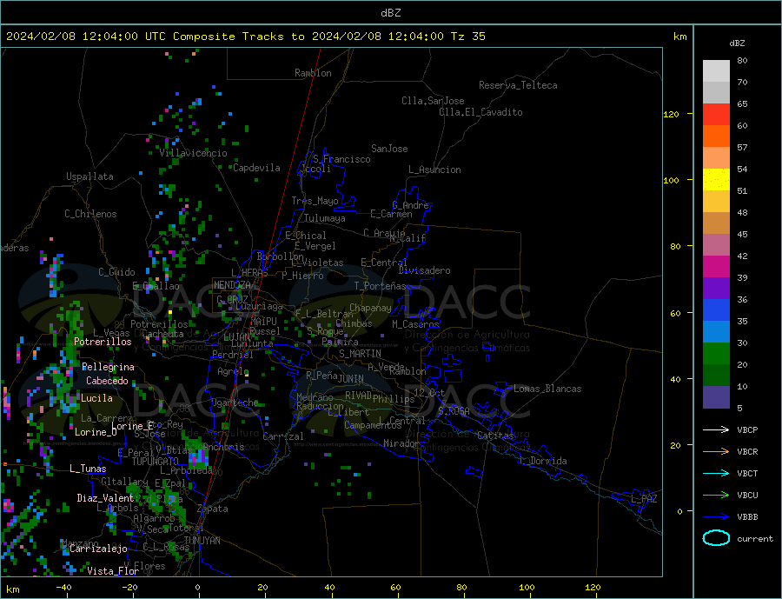Click the S_MARTIN map label

[x=360, y=354]
